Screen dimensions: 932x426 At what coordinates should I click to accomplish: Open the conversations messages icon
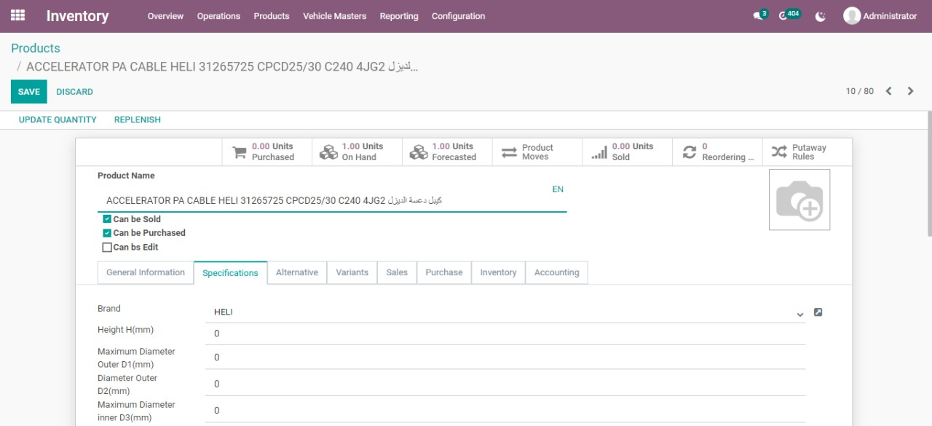(x=758, y=16)
